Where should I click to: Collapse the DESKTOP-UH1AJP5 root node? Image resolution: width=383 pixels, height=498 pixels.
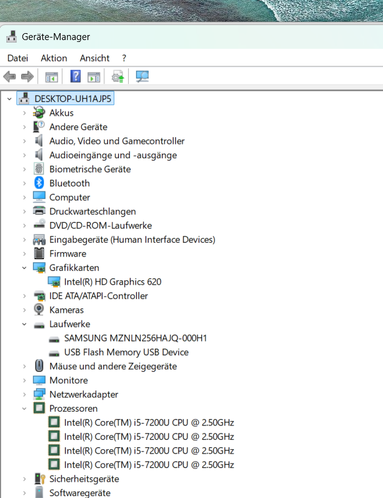(9, 99)
